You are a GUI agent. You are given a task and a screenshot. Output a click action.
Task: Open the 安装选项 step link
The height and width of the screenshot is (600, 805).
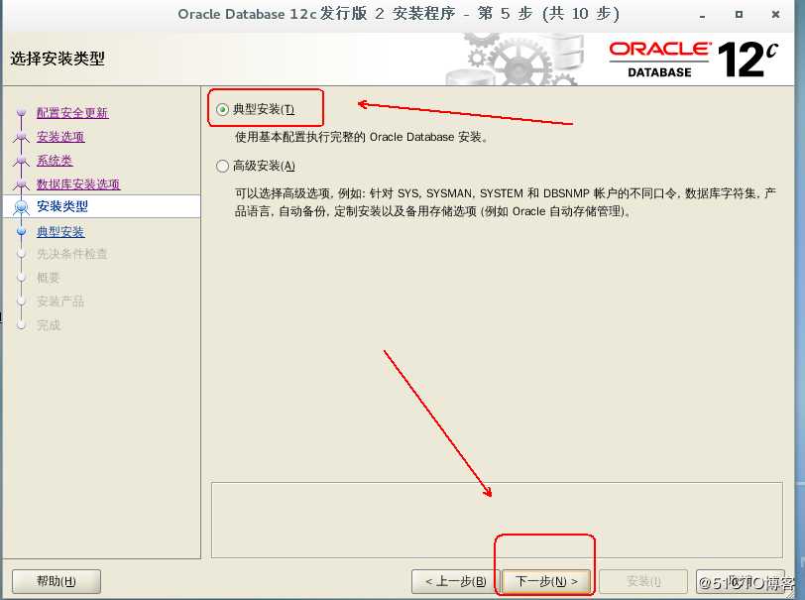pos(60,137)
